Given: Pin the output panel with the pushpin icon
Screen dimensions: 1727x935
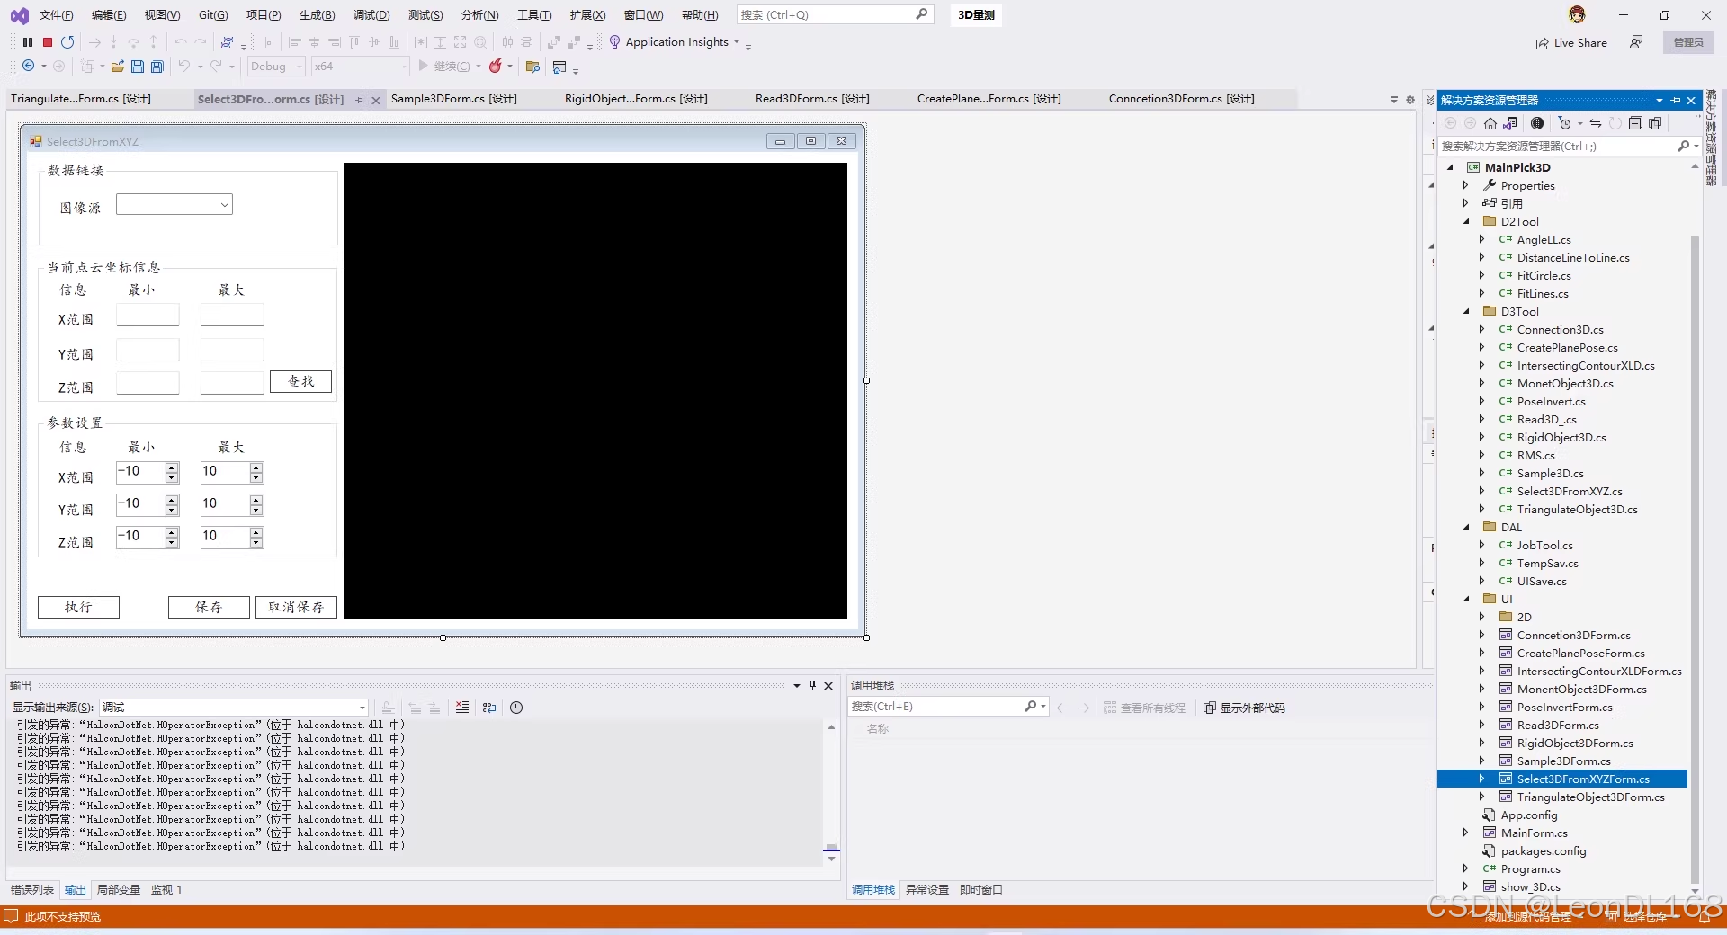Looking at the screenshot, I should pyautogui.click(x=812, y=685).
